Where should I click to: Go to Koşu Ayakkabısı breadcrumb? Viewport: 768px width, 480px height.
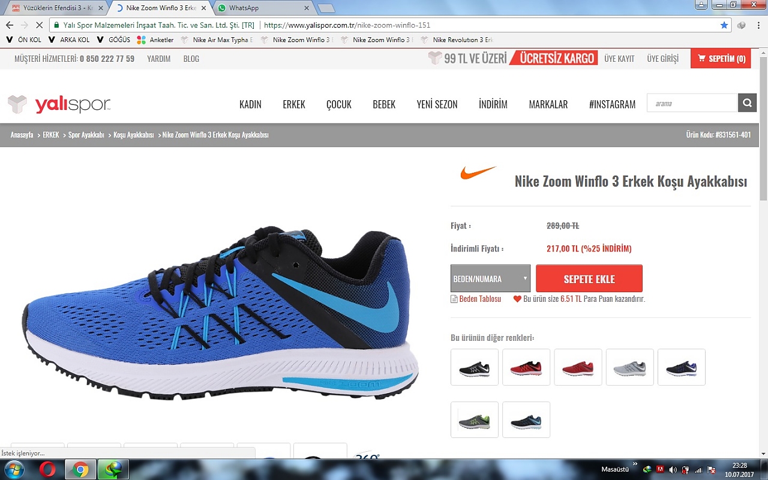pos(134,135)
